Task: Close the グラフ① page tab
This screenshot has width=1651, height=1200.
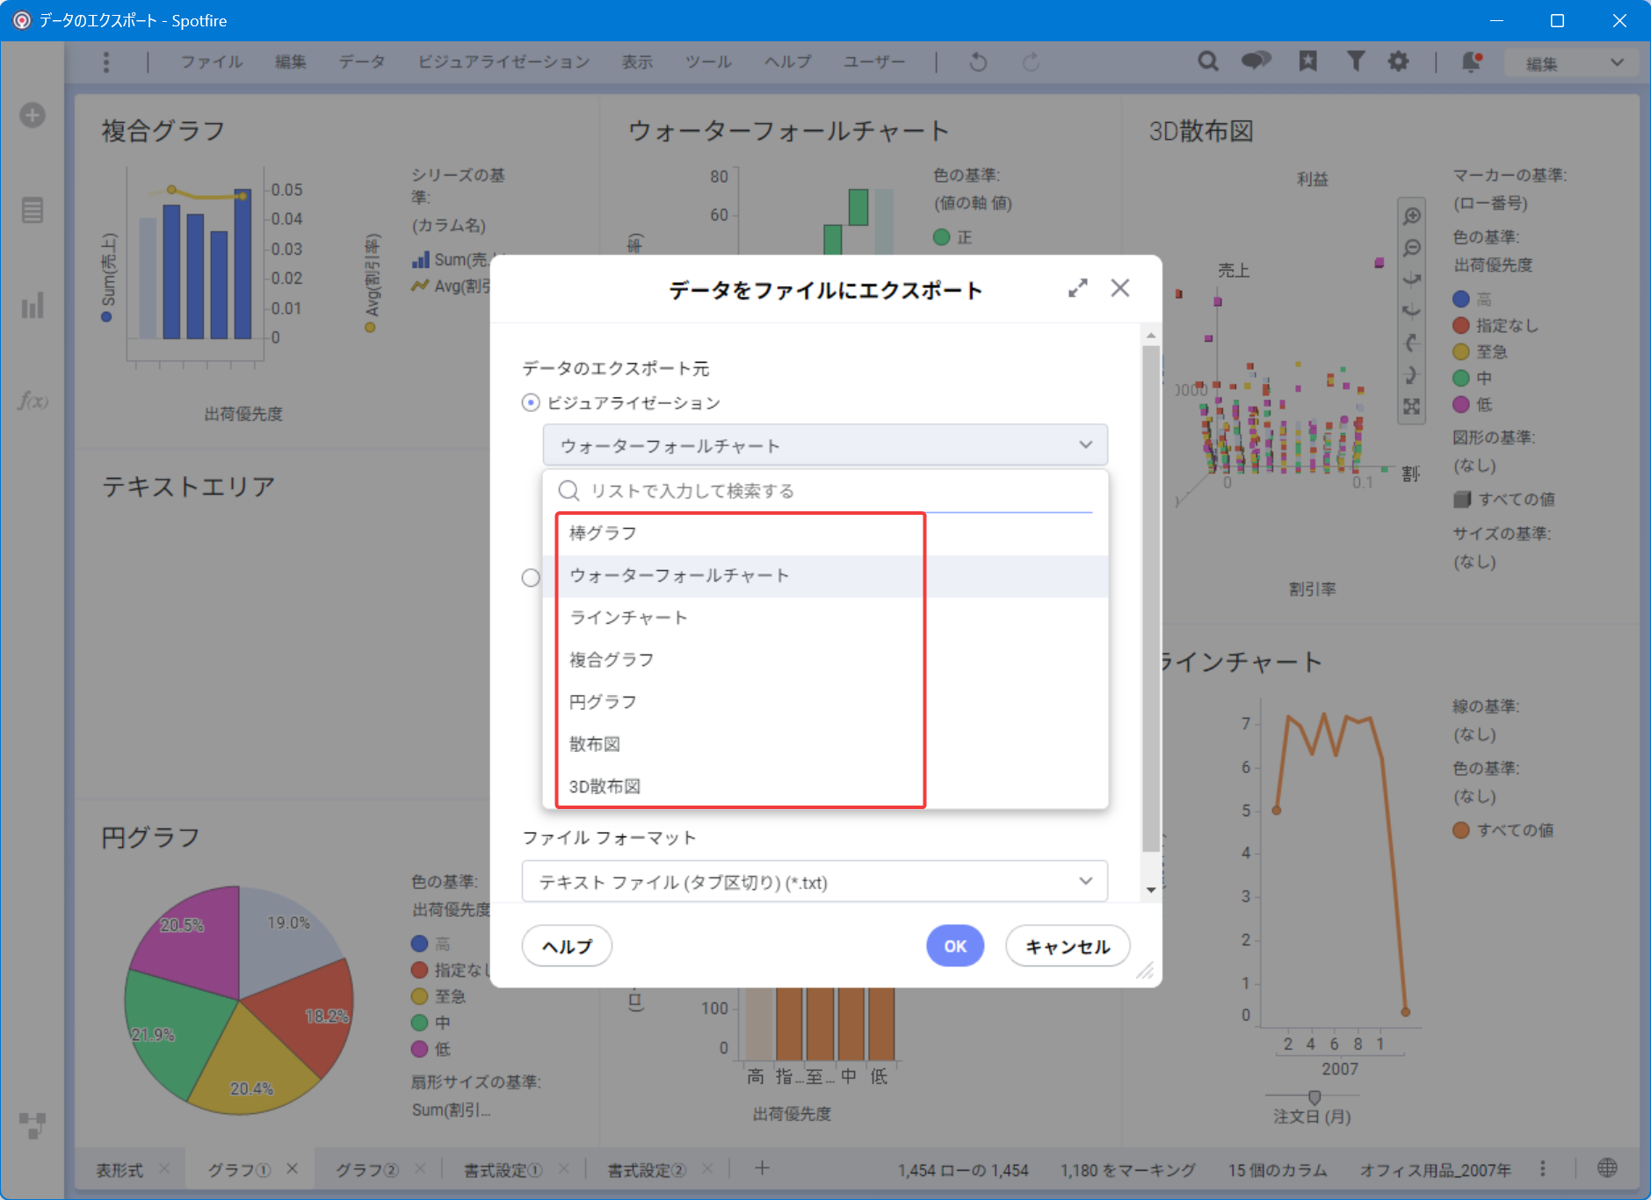Action: (293, 1168)
